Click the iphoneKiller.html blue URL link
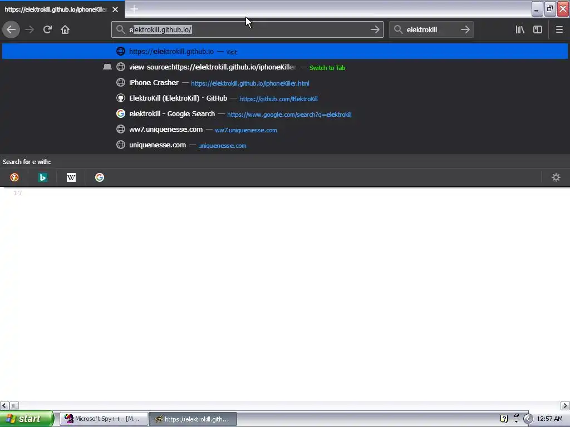The height and width of the screenshot is (427, 570). click(250, 83)
